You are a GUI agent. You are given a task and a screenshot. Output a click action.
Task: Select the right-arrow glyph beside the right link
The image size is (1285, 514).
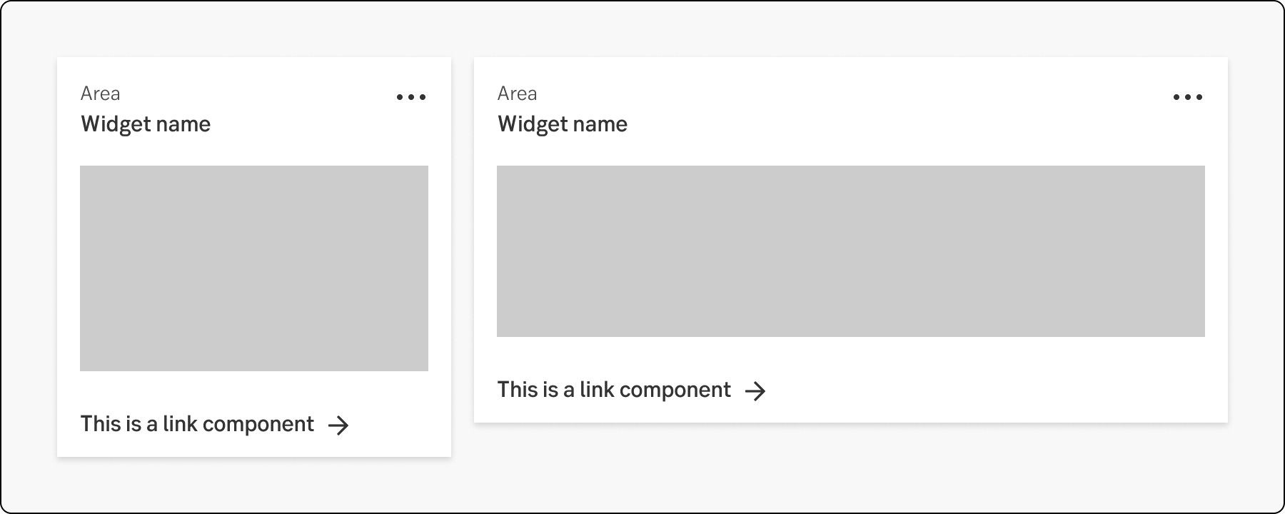point(757,390)
